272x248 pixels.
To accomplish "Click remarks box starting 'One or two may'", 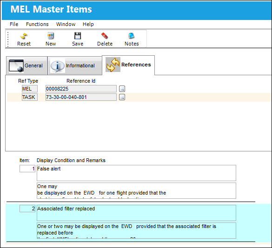I will click(x=136, y=230).
